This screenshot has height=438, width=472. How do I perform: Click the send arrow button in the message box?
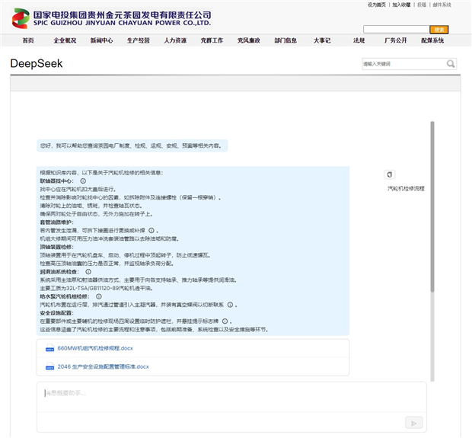tap(413, 423)
